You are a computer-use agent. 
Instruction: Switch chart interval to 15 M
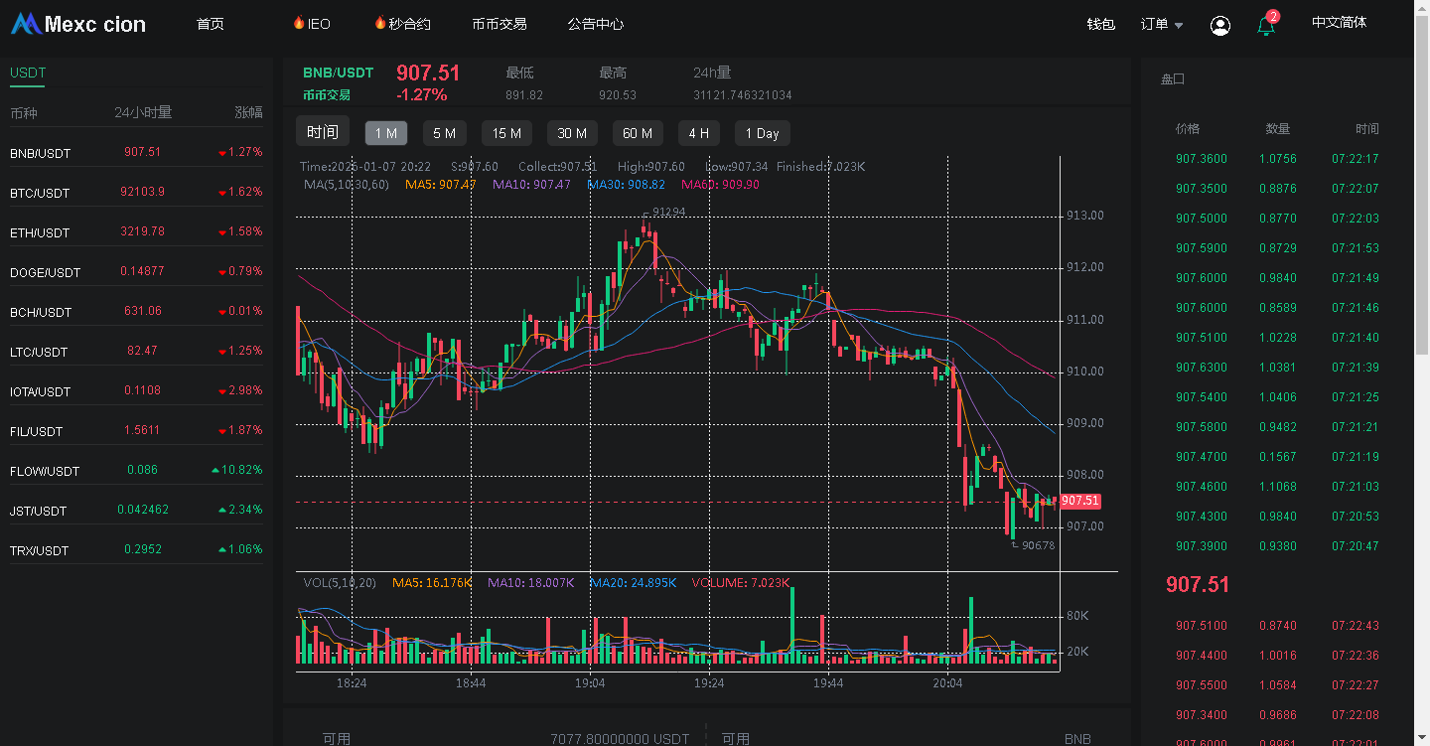pos(506,133)
